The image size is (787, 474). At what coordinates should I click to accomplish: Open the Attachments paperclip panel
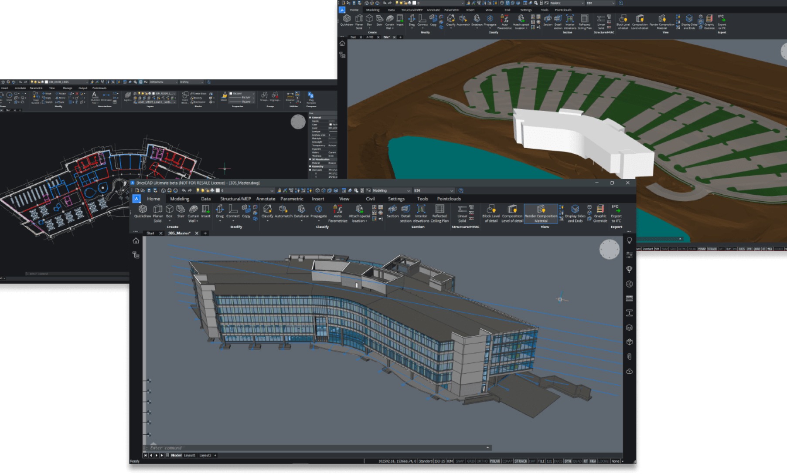click(629, 356)
